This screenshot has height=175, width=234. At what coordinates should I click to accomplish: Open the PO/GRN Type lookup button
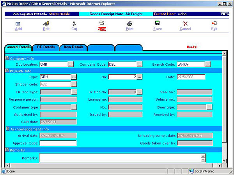coord(74,77)
